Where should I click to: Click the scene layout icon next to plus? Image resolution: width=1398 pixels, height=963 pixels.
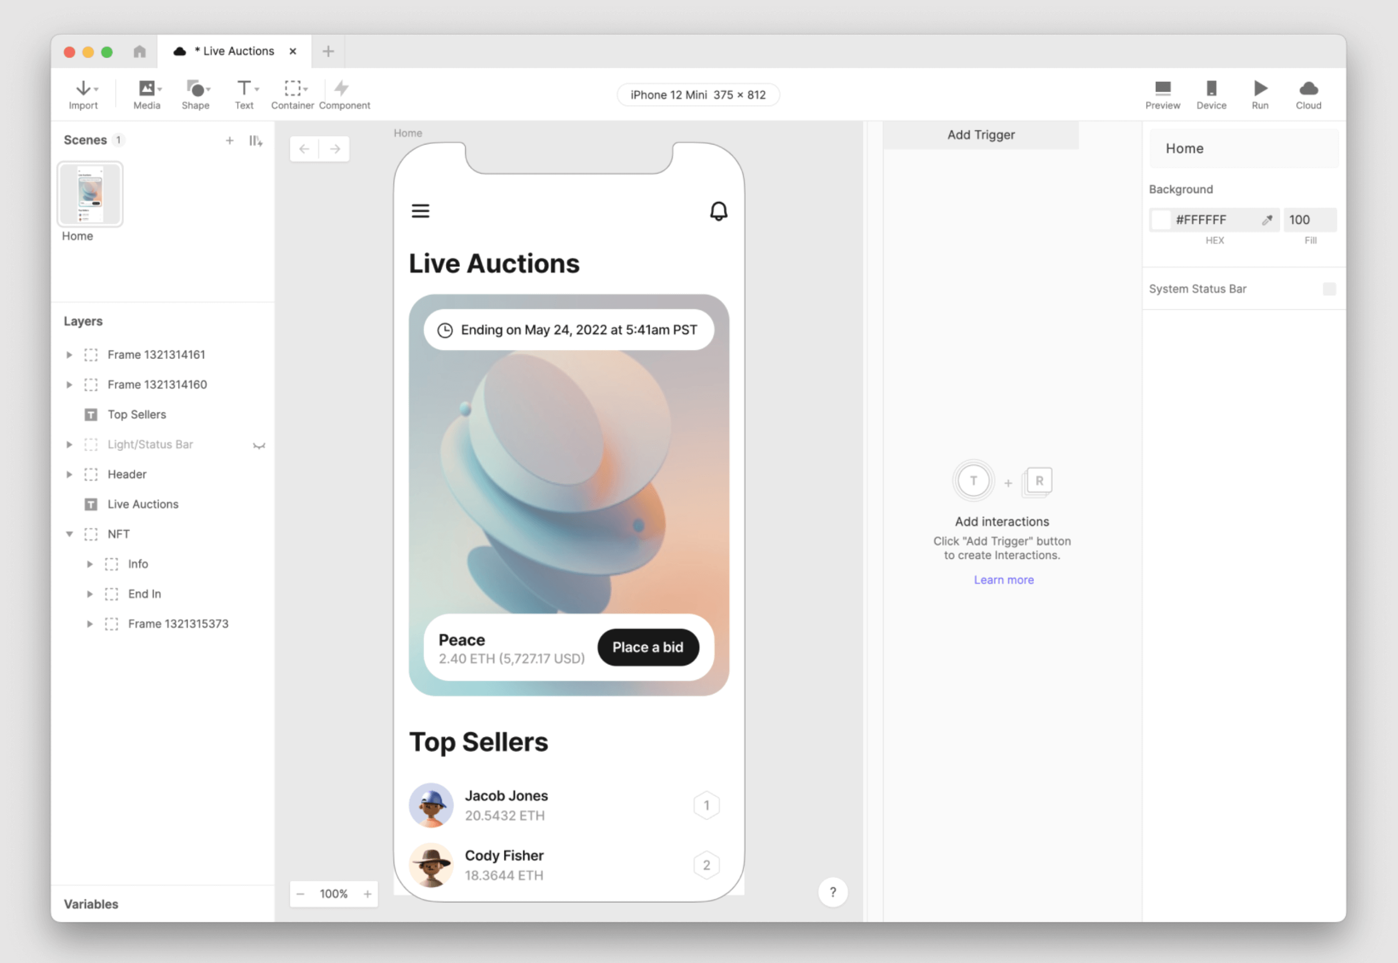pos(256,140)
